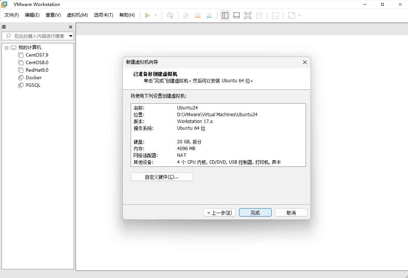Click the 4096 MB memory value
This screenshot has width=408, height=278.
click(x=186, y=149)
